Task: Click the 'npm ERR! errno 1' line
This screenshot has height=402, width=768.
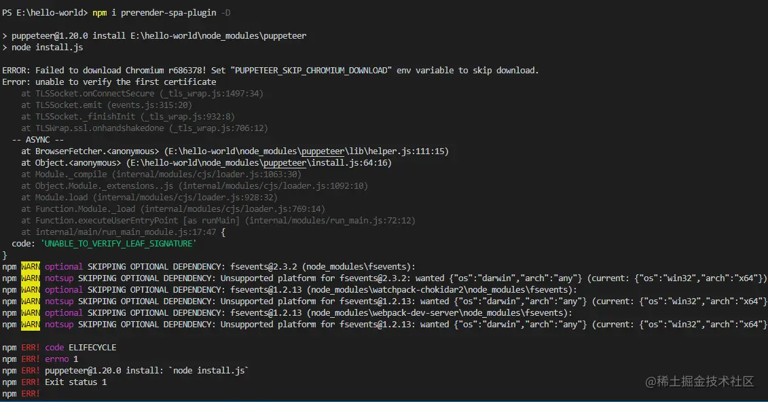Action: 40,359
